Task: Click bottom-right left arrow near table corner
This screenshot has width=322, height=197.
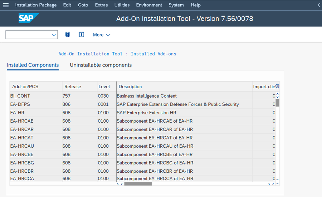Action: click(x=269, y=184)
